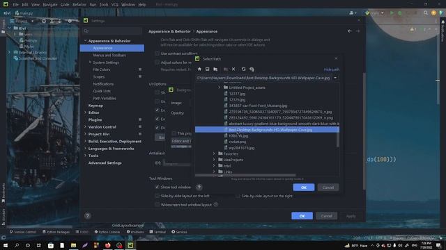
Task: Enable Widescreen tool window layout
Action: [157, 204]
